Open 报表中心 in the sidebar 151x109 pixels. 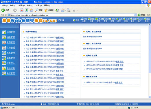[x=11, y=63]
